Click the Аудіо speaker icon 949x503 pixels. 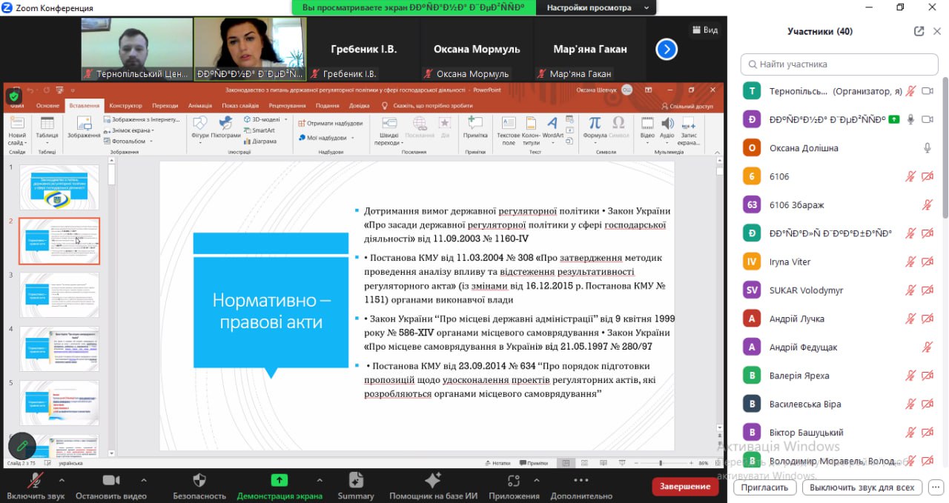pyautogui.click(x=667, y=124)
